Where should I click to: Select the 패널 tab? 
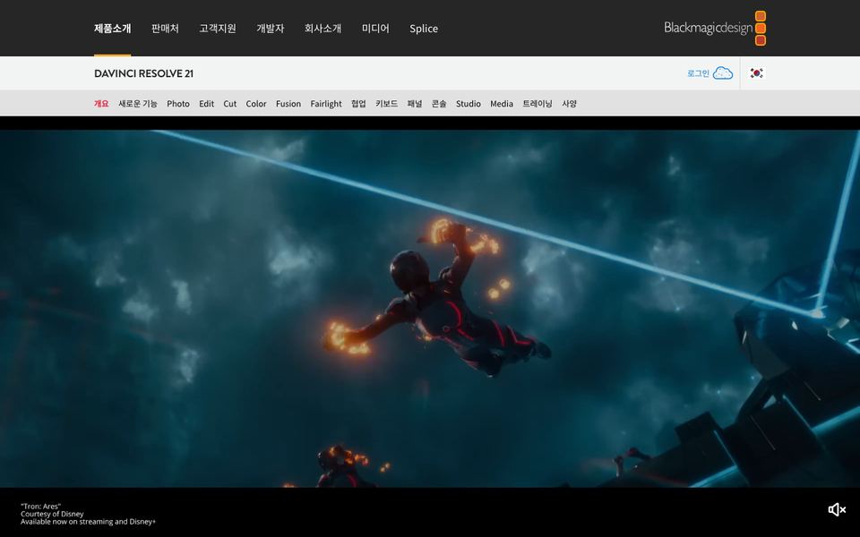click(x=415, y=104)
